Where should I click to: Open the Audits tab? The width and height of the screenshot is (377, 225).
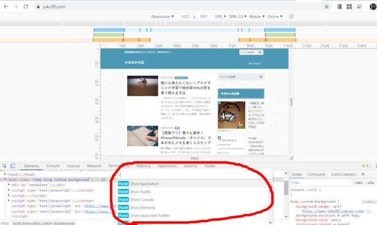pos(210,166)
